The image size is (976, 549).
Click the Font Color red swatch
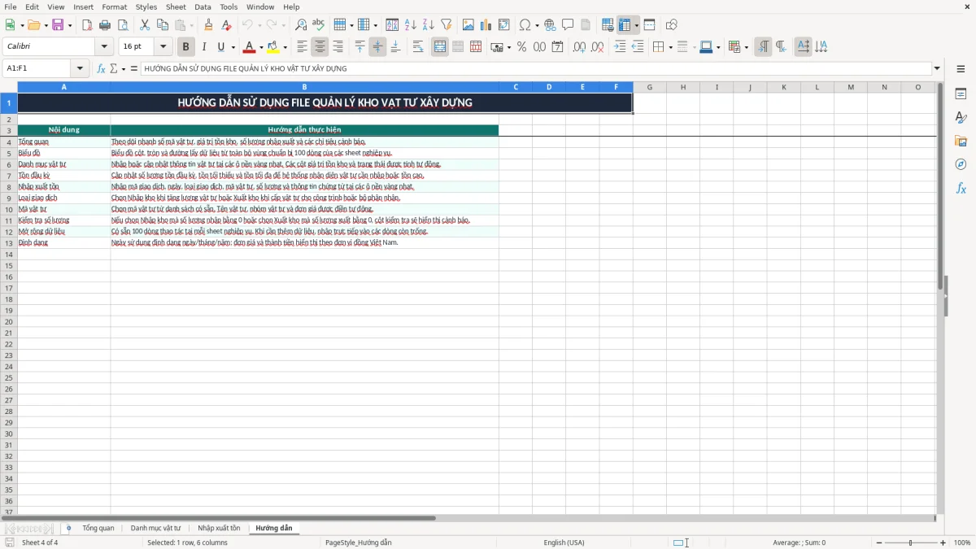click(250, 47)
